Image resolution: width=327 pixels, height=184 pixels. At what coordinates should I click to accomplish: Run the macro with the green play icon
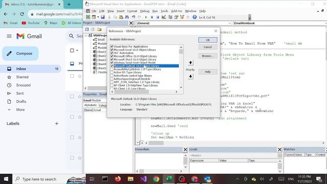pos(146,17)
